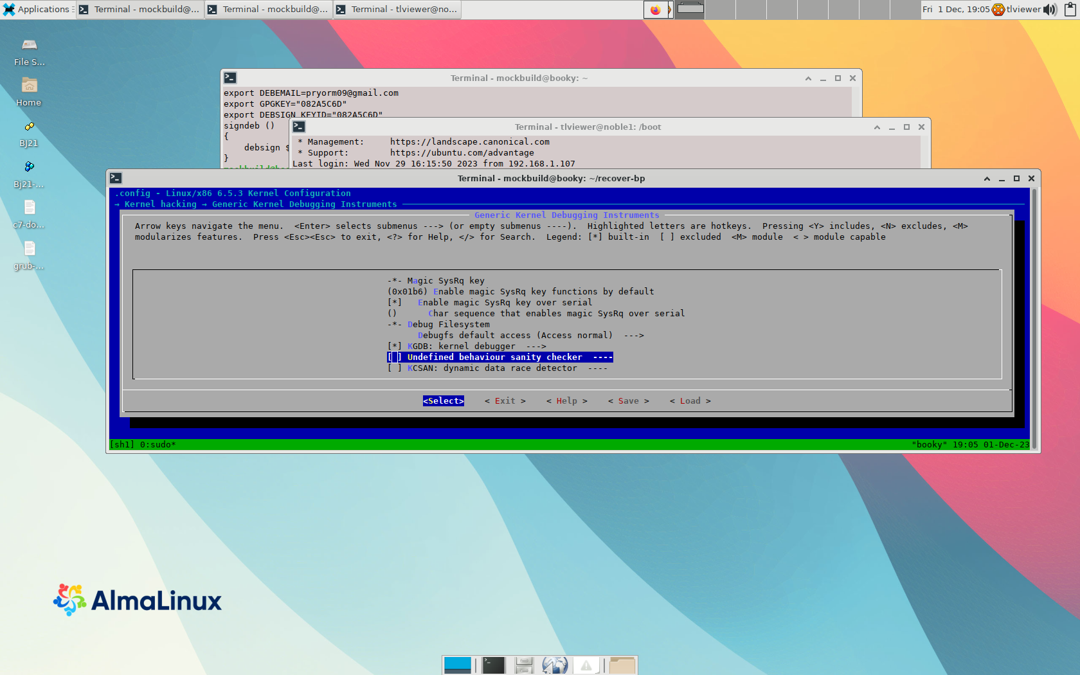1080x675 pixels.
Task: Expand Debugfs default access submenu
Action: [530, 336]
